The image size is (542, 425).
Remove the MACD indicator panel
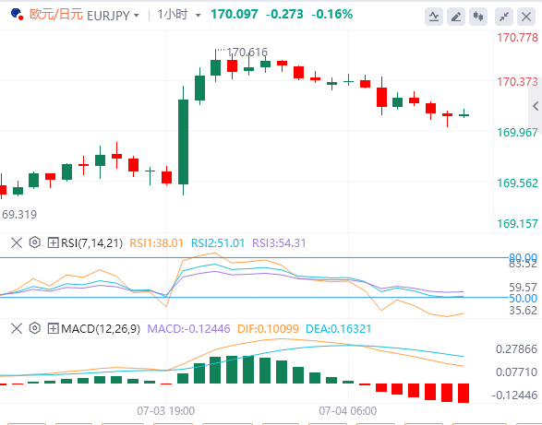coord(17,328)
